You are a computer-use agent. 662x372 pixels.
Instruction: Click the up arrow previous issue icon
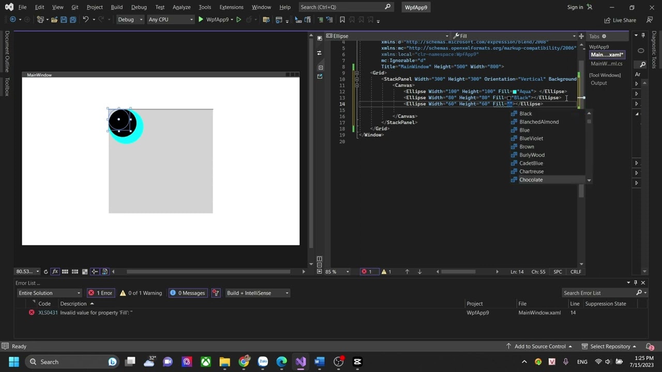(407, 272)
